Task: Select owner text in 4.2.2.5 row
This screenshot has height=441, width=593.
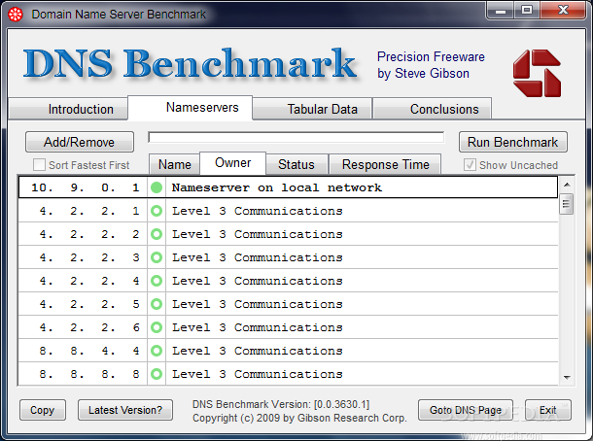Action: (x=258, y=304)
